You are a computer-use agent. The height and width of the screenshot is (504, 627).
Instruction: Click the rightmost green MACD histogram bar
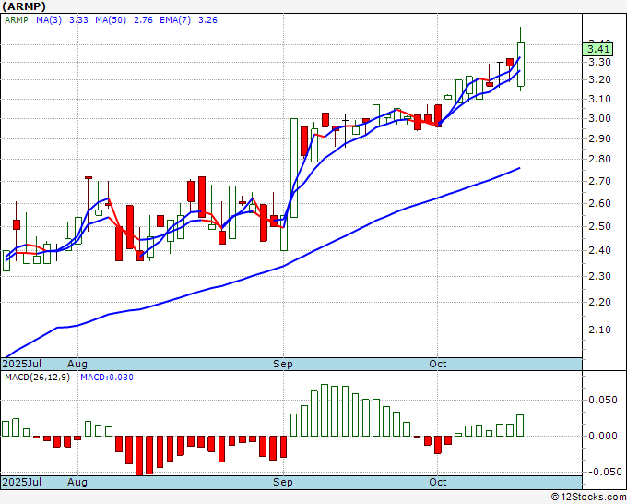(520, 426)
